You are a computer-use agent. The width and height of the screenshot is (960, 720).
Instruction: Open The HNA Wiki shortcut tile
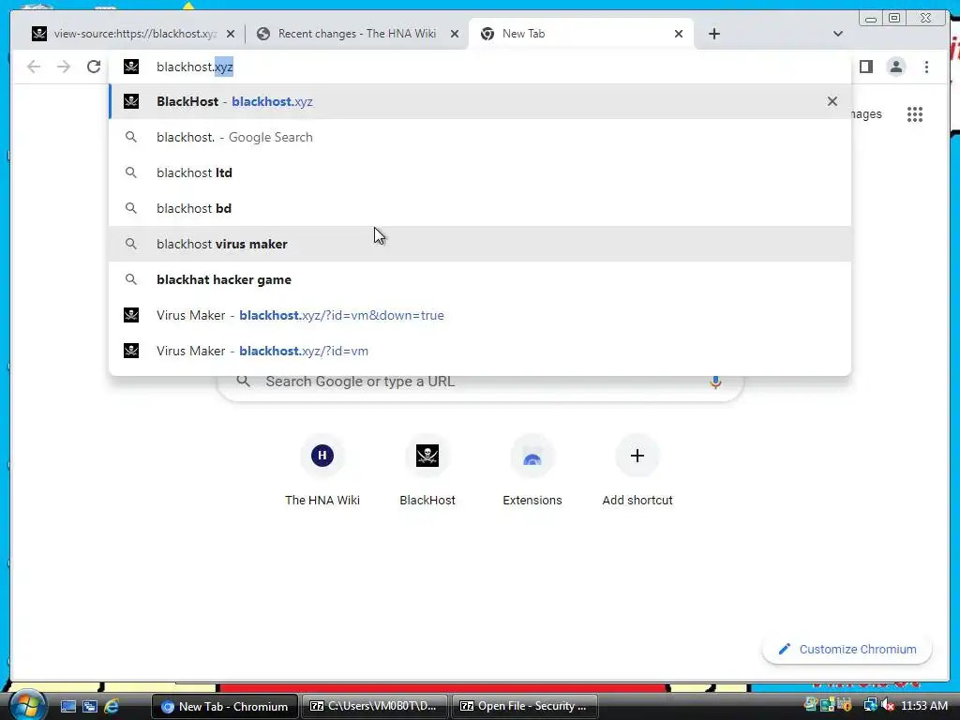tap(322, 471)
